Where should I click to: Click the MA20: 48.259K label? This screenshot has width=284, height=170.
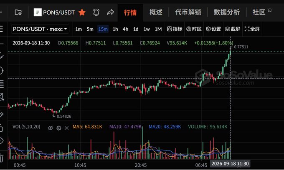(165, 127)
